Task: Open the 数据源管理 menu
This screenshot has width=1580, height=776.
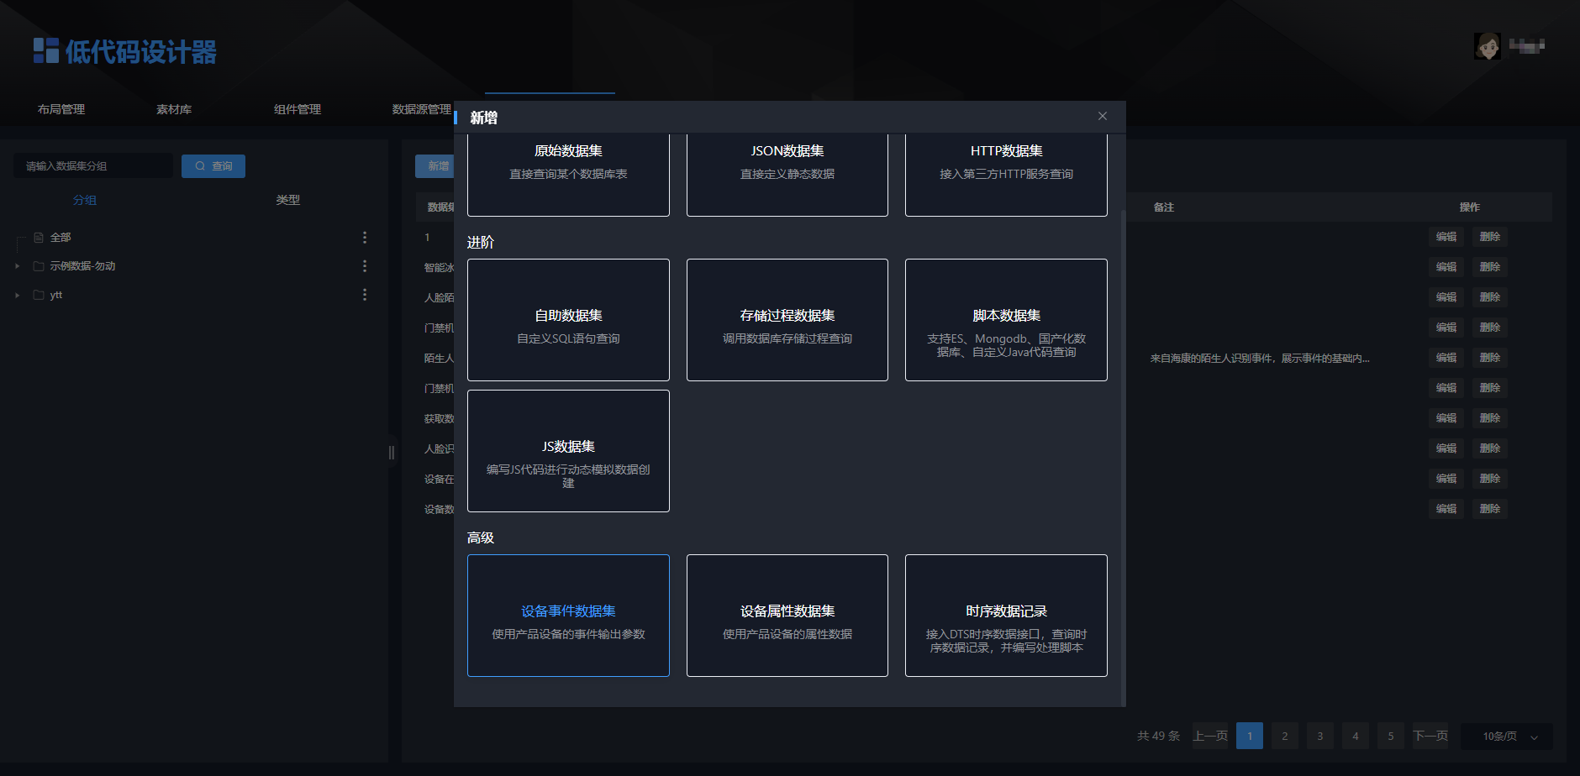Action: [422, 109]
